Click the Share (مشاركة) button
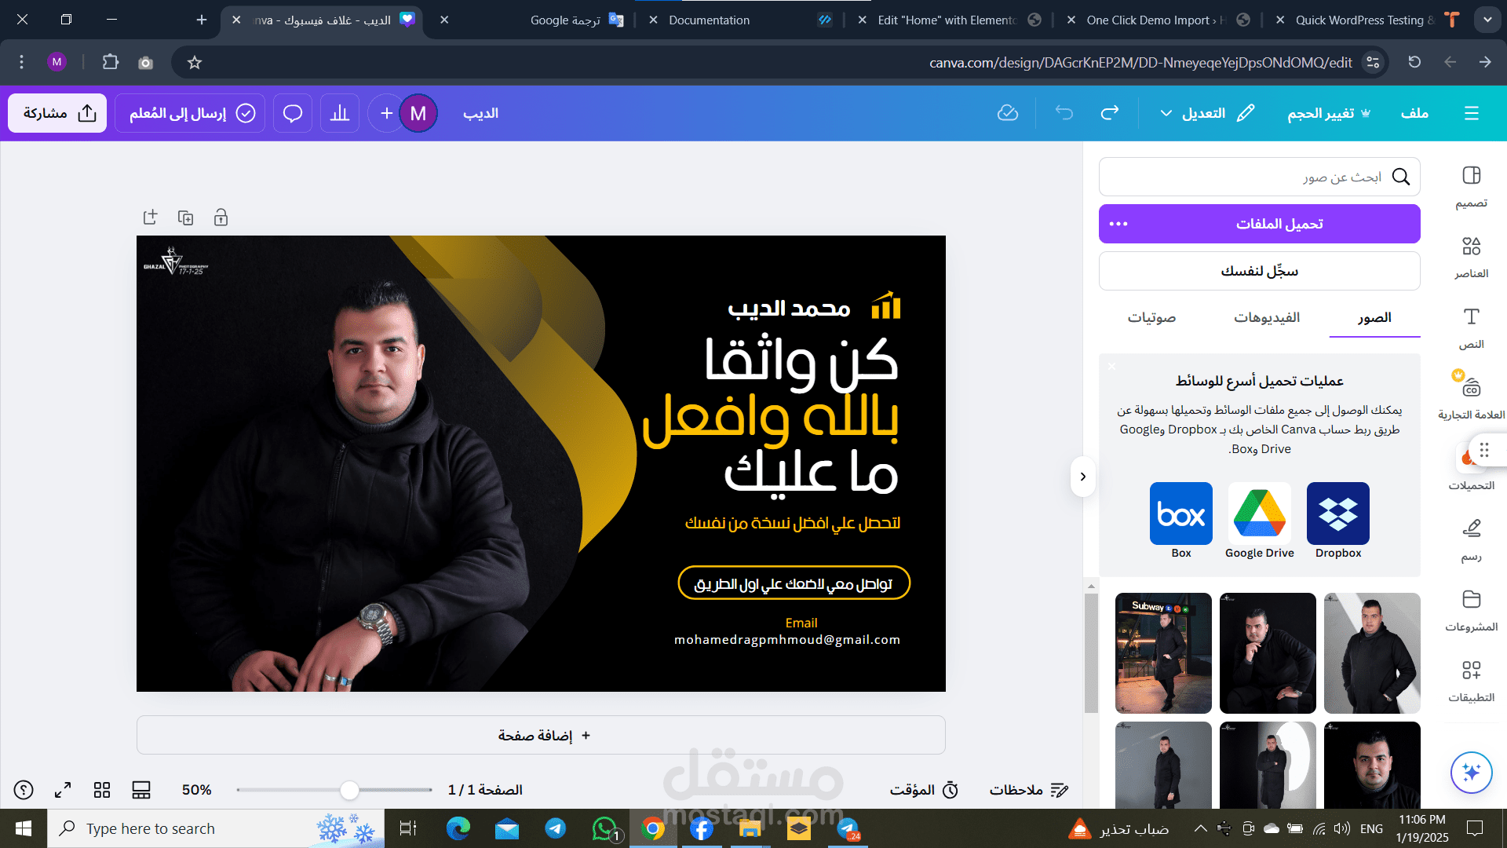Viewport: 1507px width, 848px height. tap(58, 113)
